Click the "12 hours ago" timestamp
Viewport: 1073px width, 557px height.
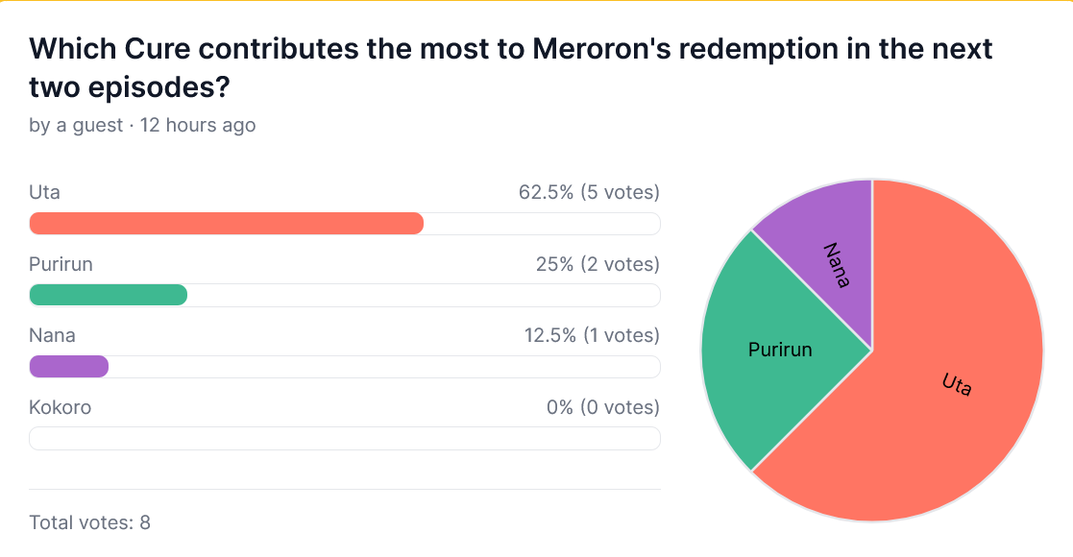coord(198,125)
